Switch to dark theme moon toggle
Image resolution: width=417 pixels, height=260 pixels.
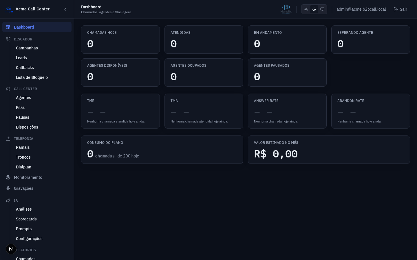(314, 9)
